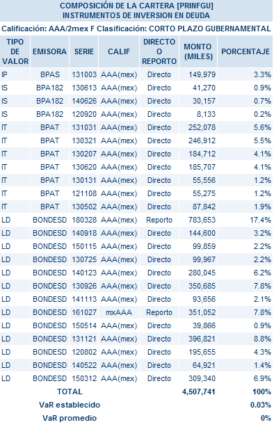The image size is (274, 427).
Task: Select the title COMPOSICIÓN DE LA CARTERA
Action: click(x=136, y=6)
